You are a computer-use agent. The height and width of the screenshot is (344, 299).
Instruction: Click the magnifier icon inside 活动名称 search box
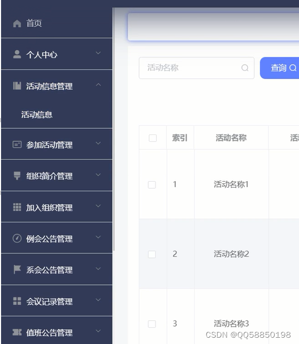(x=245, y=68)
